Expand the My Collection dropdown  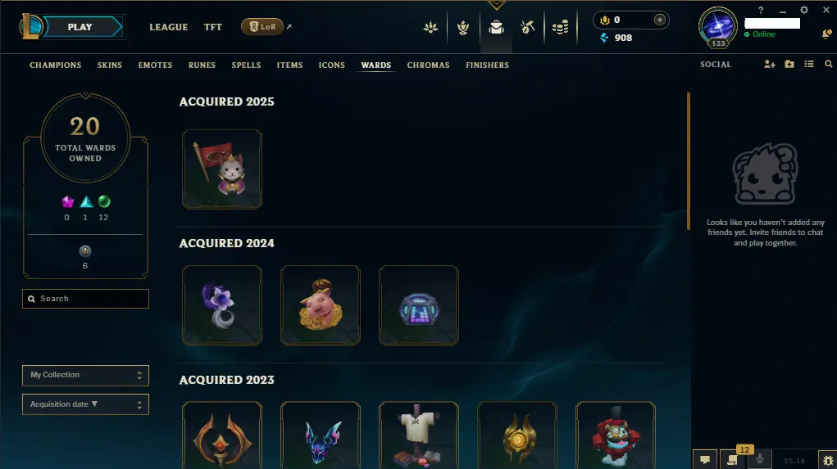[85, 375]
